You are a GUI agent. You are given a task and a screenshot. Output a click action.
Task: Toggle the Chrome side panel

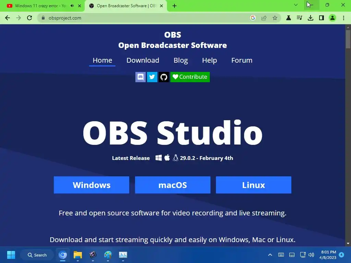coord(322,18)
